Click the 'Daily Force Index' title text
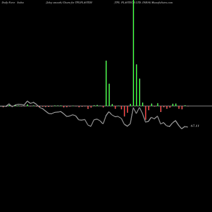 (13, 3)
